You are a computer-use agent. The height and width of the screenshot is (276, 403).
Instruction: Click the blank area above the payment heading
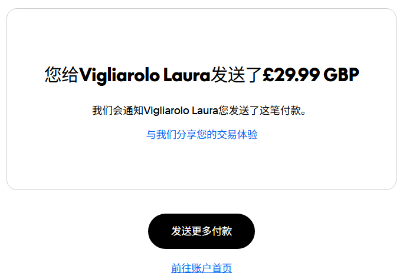pyautogui.click(x=202, y=37)
